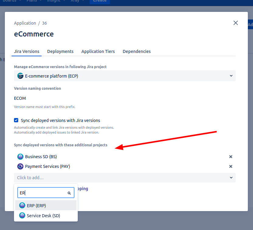Switch to the Deployments tab
Image resolution: width=253 pixels, height=230 pixels.
click(x=60, y=51)
